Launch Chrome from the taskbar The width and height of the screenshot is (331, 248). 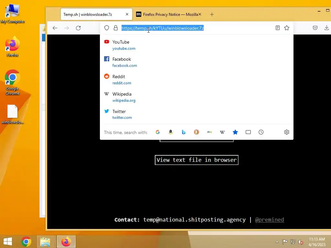(x=26, y=242)
